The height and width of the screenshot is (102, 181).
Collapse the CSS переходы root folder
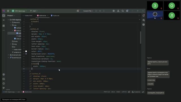tap(8, 20)
